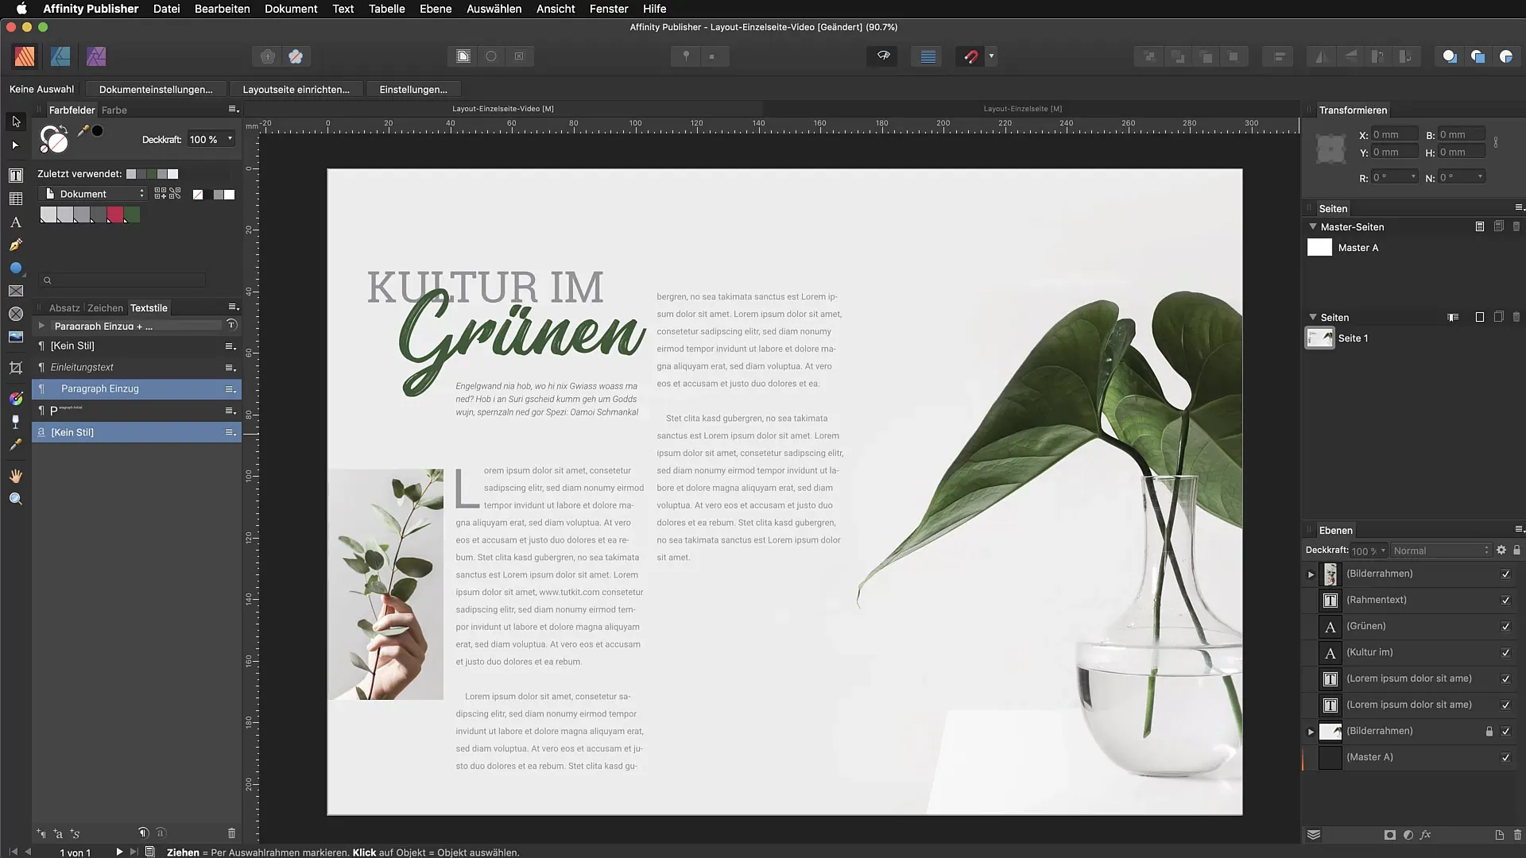The height and width of the screenshot is (858, 1526).
Task: Collapse the Master-Seiten section
Action: [x=1313, y=226]
